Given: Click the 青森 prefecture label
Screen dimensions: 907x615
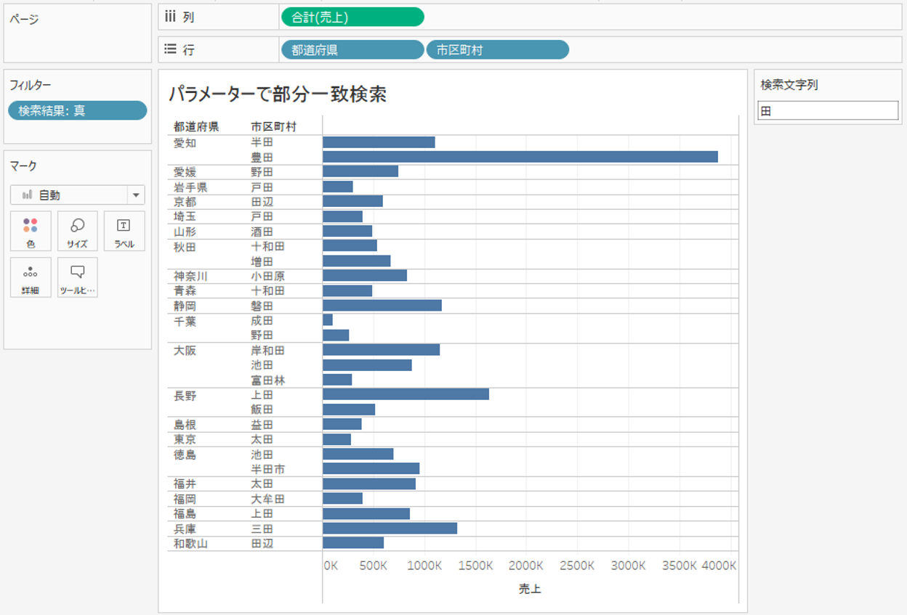Looking at the screenshot, I should pos(185,290).
